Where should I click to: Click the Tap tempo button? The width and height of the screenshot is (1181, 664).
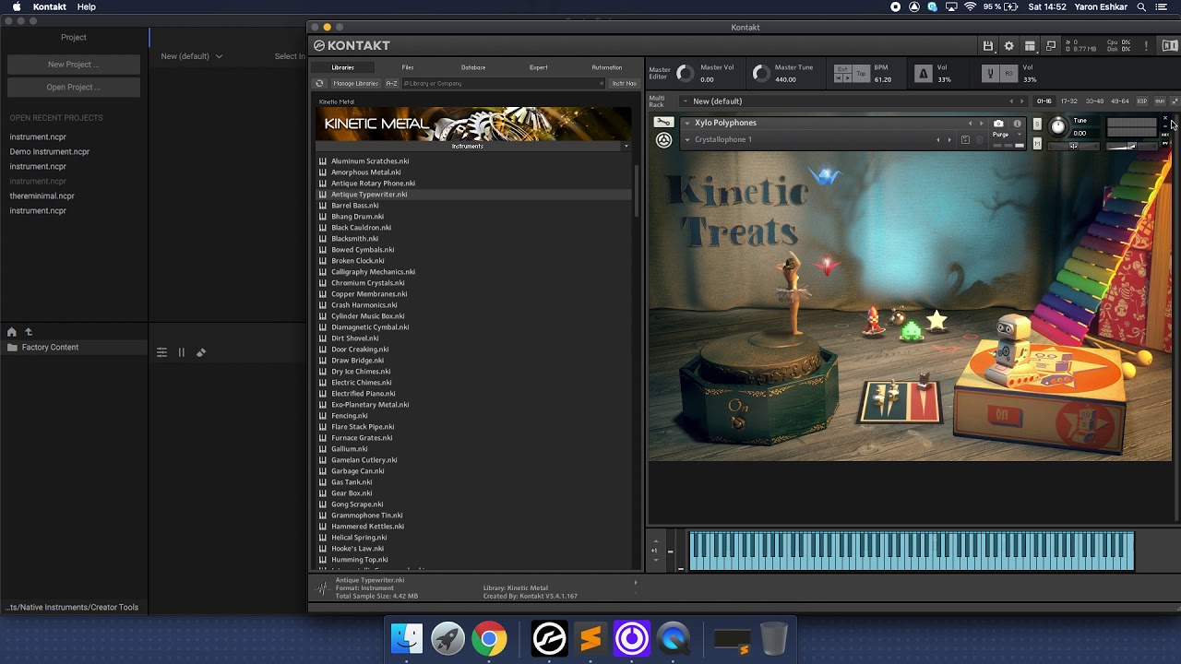(862, 74)
